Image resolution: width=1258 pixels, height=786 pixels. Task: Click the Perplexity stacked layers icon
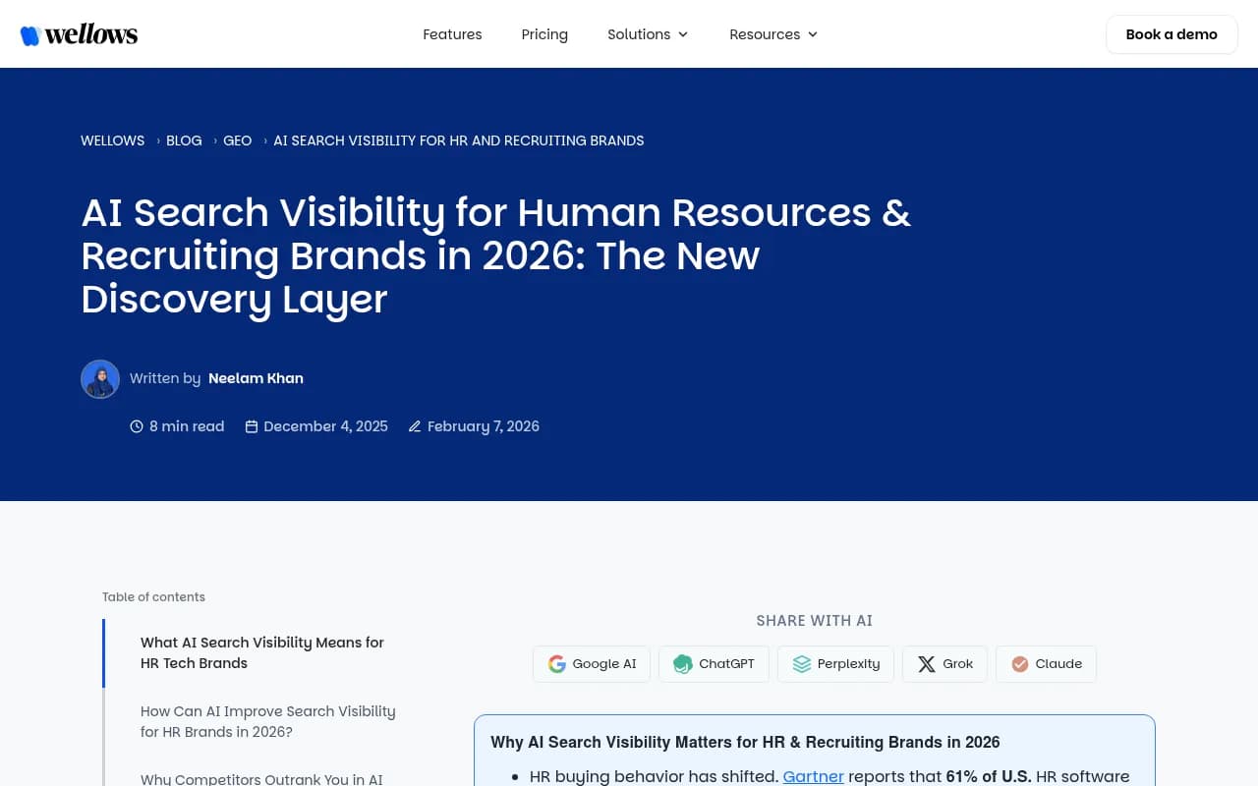pyautogui.click(x=802, y=664)
